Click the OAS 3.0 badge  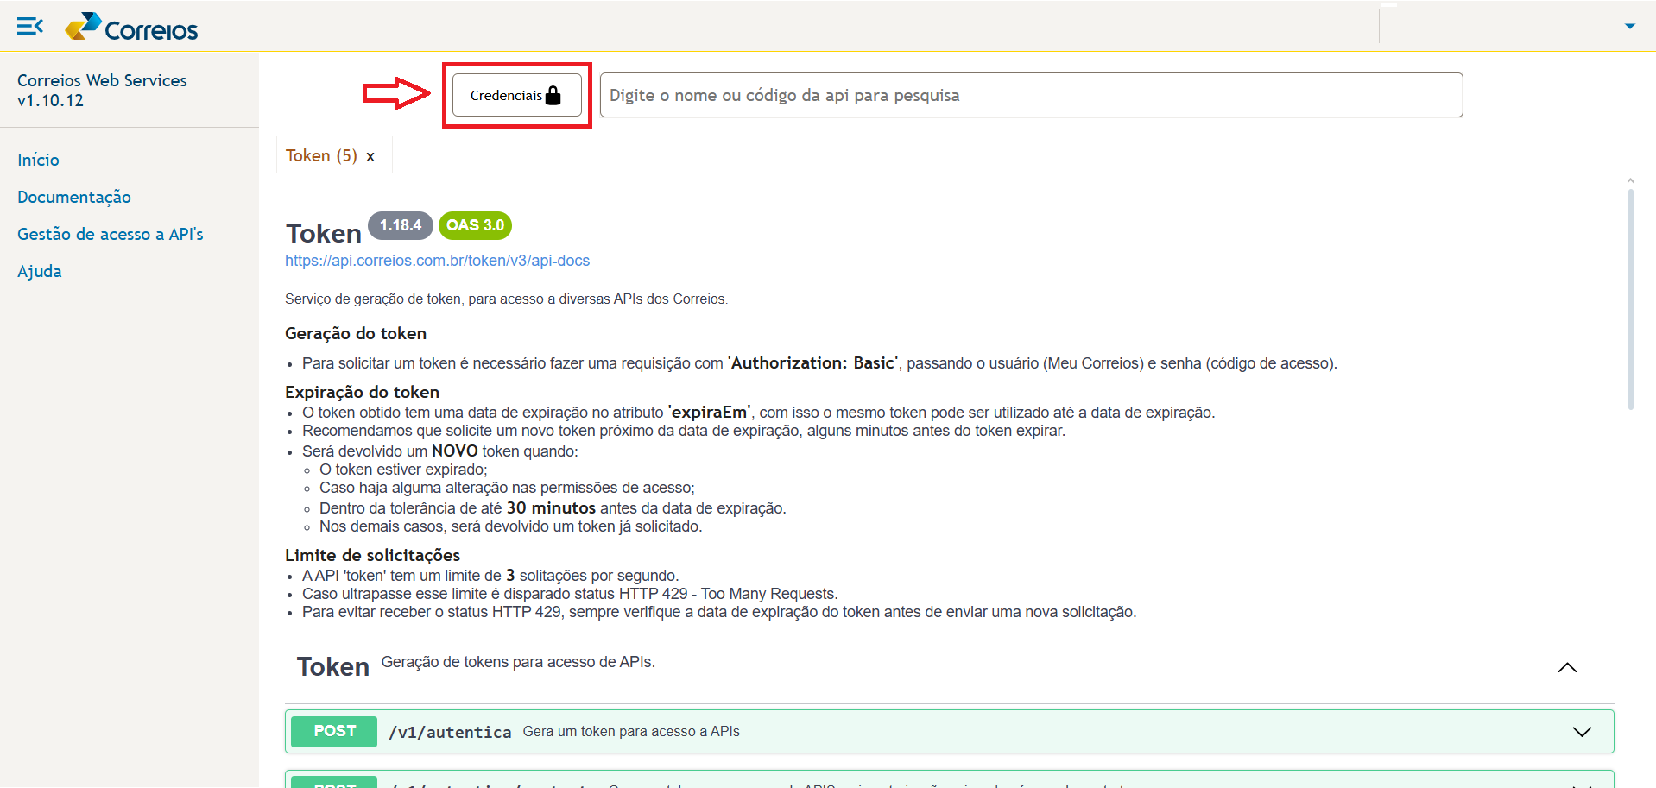(475, 225)
